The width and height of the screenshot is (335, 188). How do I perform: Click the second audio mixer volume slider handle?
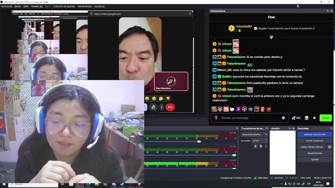(234, 155)
